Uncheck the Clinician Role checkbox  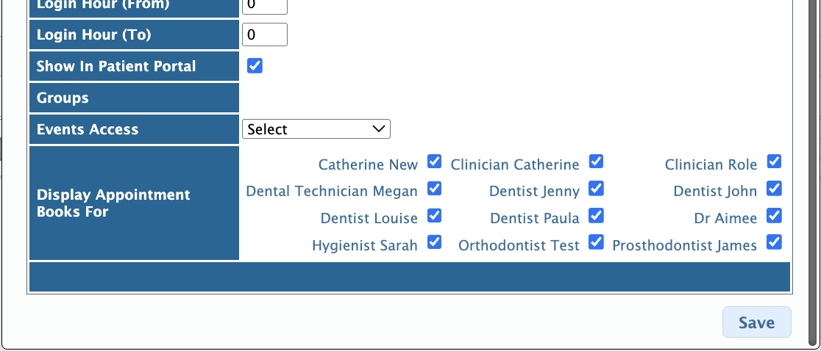pyautogui.click(x=775, y=162)
